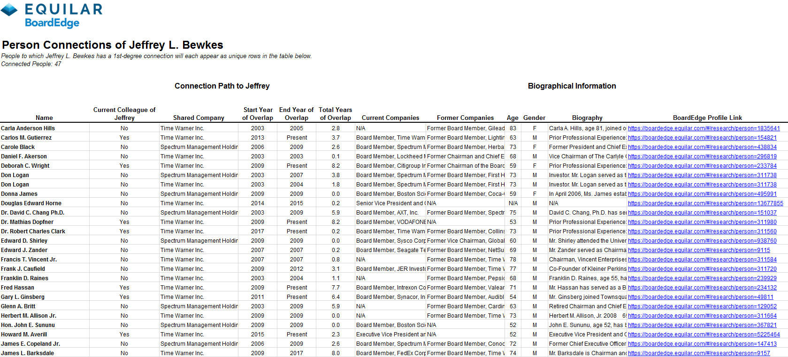Click the Biography column header
788x357 pixels.
click(587, 118)
